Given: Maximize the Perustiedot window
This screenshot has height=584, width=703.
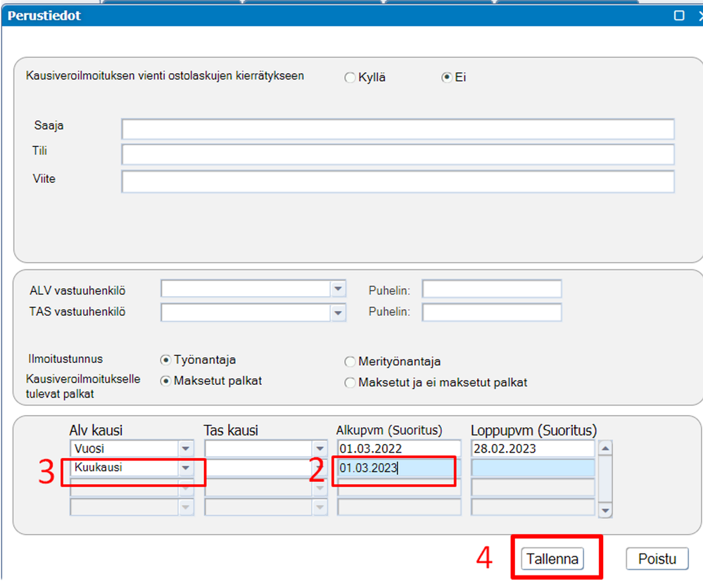Looking at the screenshot, I should click(679, 15).
